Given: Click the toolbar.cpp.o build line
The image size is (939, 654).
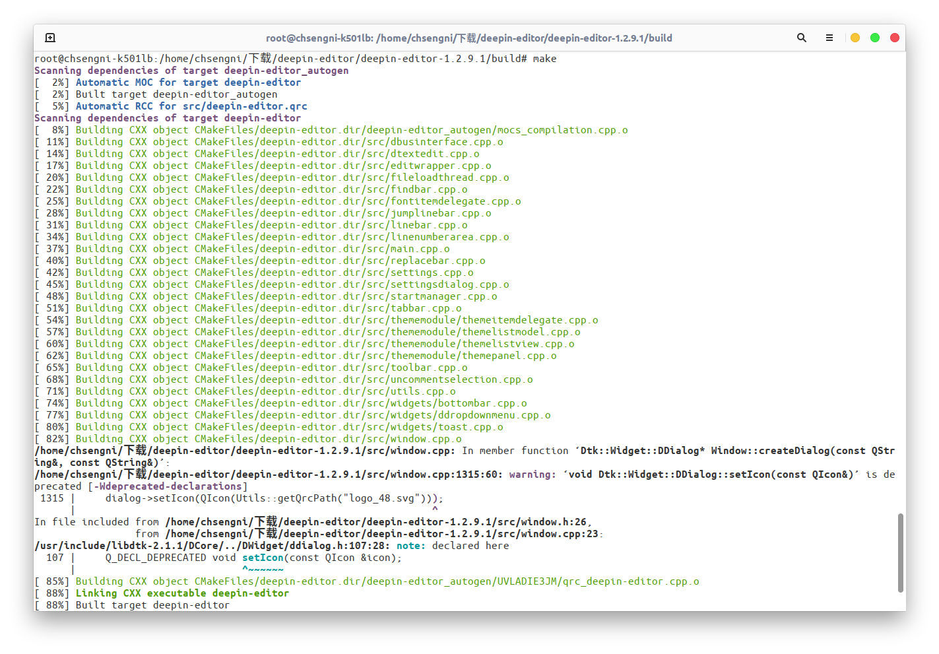Looking at the screenshot, I should coord(251,368).
